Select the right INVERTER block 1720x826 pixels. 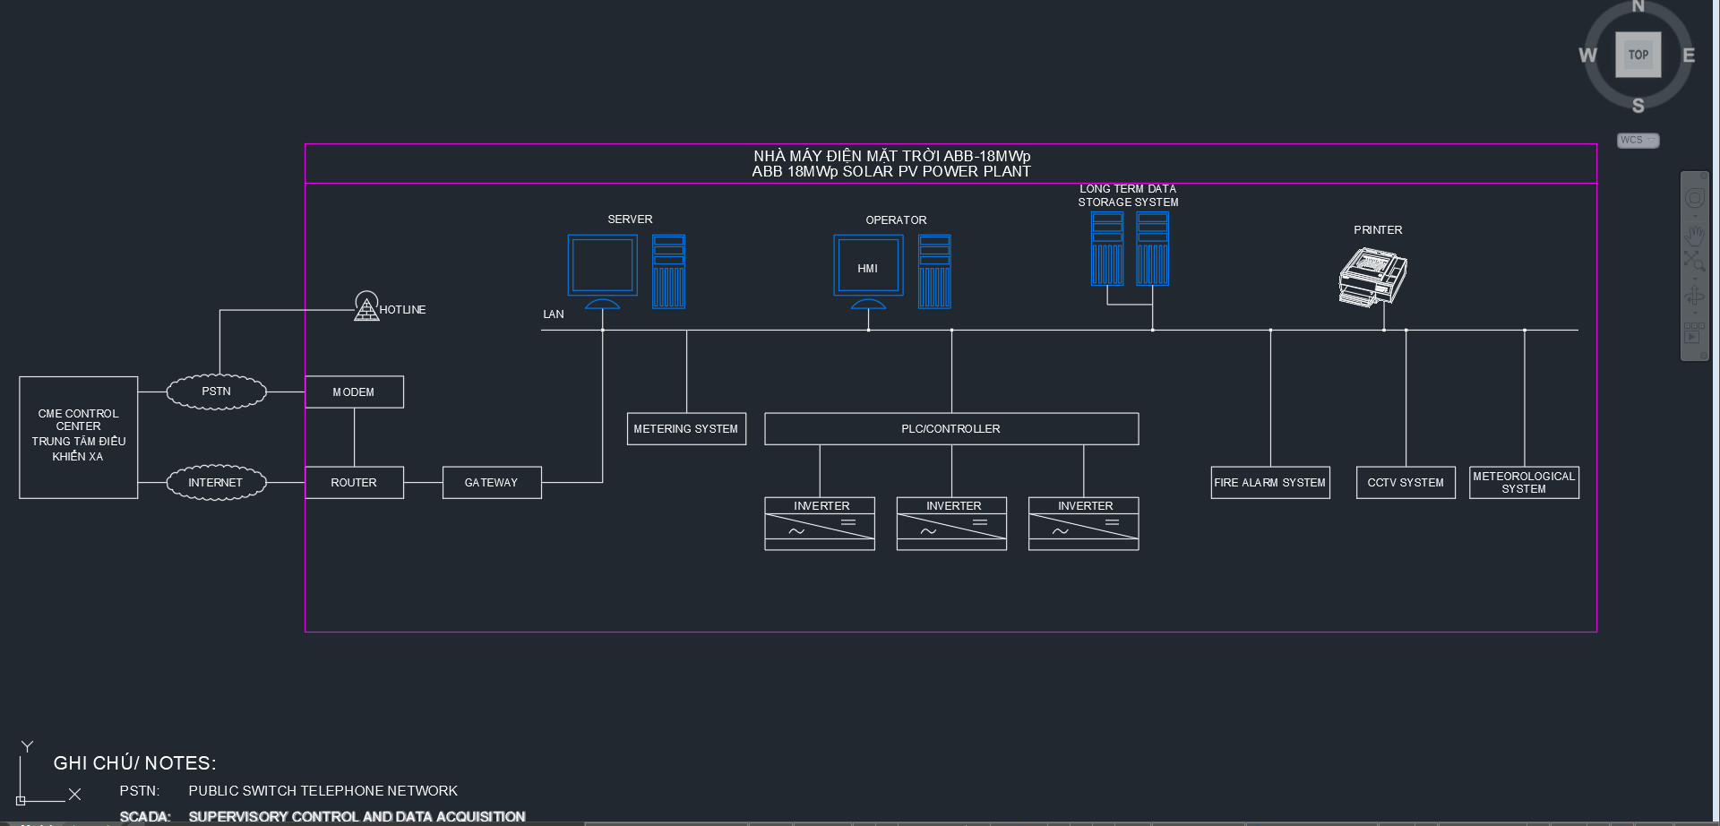pos(1084,523)
